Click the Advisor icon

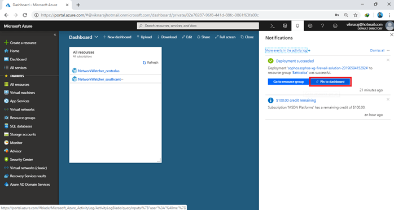6,151
